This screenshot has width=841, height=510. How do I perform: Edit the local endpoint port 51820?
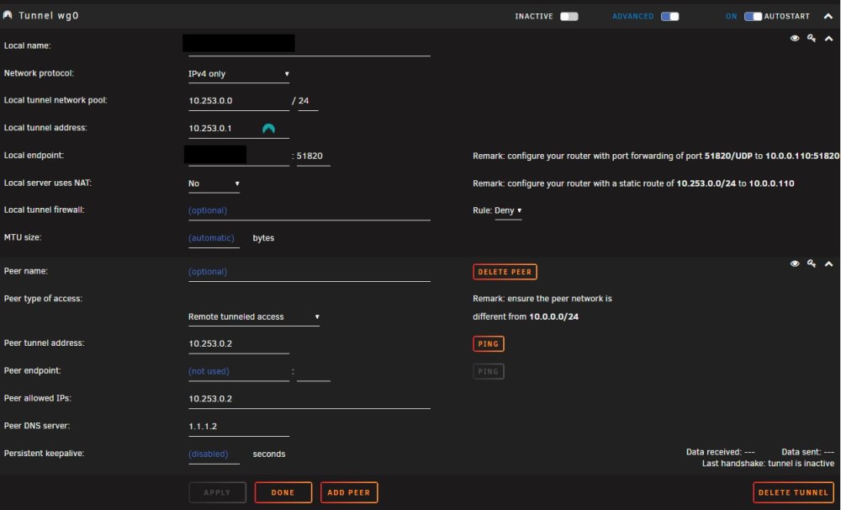coord(313,157)
